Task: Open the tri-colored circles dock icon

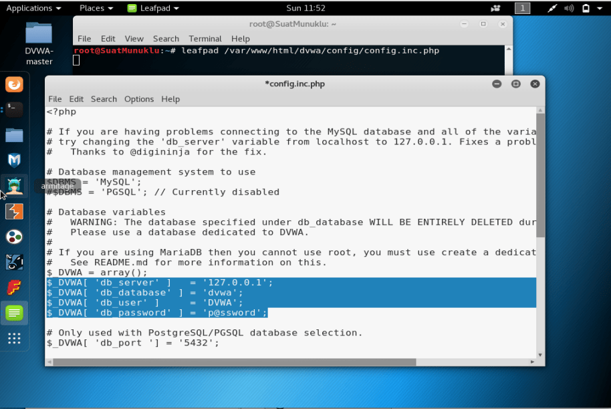Action: tap(15, 236)
